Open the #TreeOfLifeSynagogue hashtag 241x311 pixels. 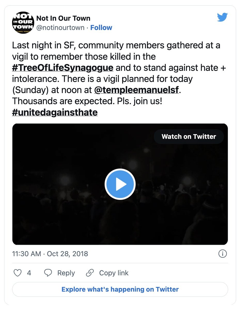pos(63,68)
